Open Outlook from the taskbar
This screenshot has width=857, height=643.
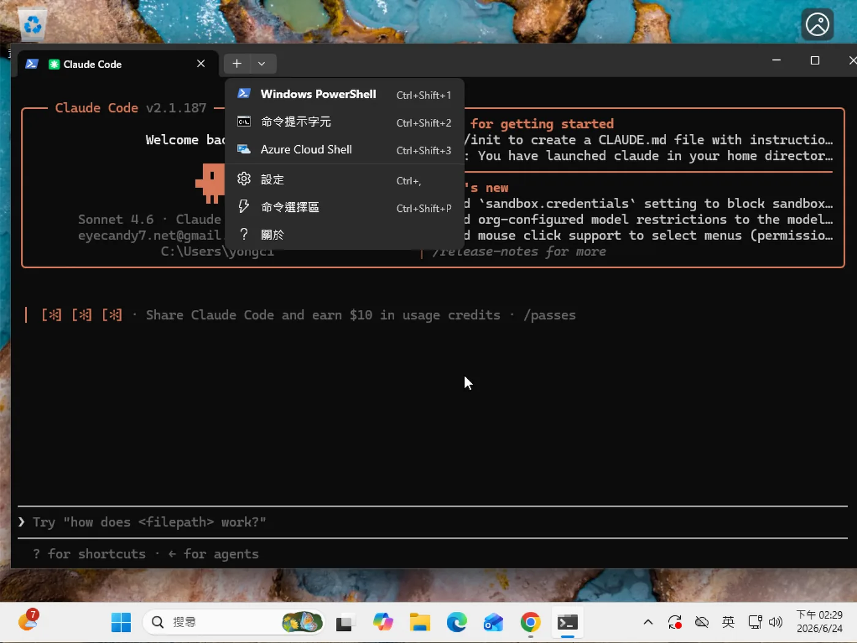[x=493, y=622]
